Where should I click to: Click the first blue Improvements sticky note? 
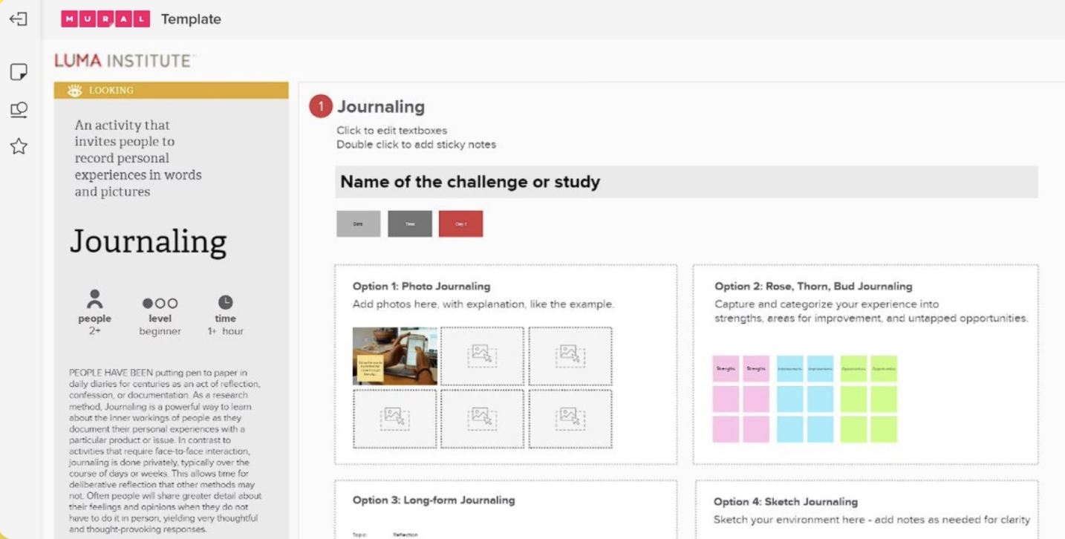(x=789, y=368)
